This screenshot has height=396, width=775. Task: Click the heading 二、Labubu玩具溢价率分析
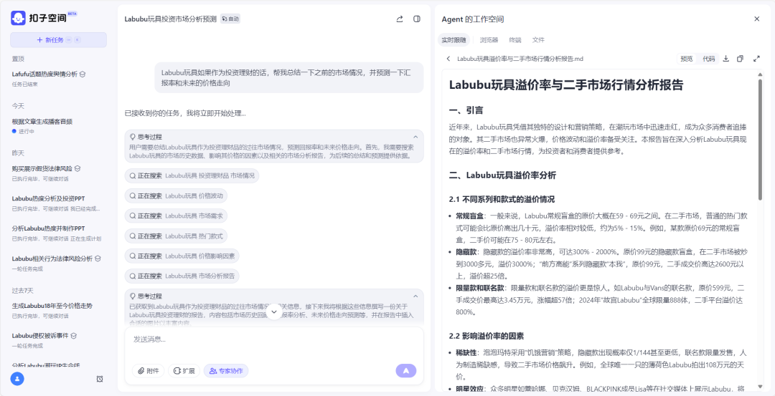click(x=502, y=175)
